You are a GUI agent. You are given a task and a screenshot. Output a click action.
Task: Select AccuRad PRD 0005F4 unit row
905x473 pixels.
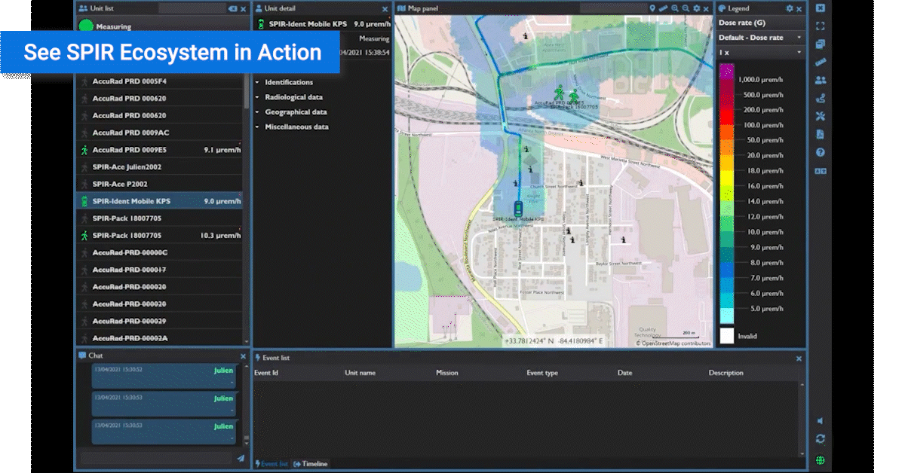tap(161, 81)
